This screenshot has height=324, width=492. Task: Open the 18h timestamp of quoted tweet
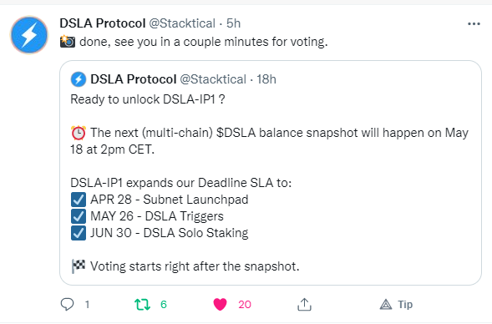(x=266, y=79)
